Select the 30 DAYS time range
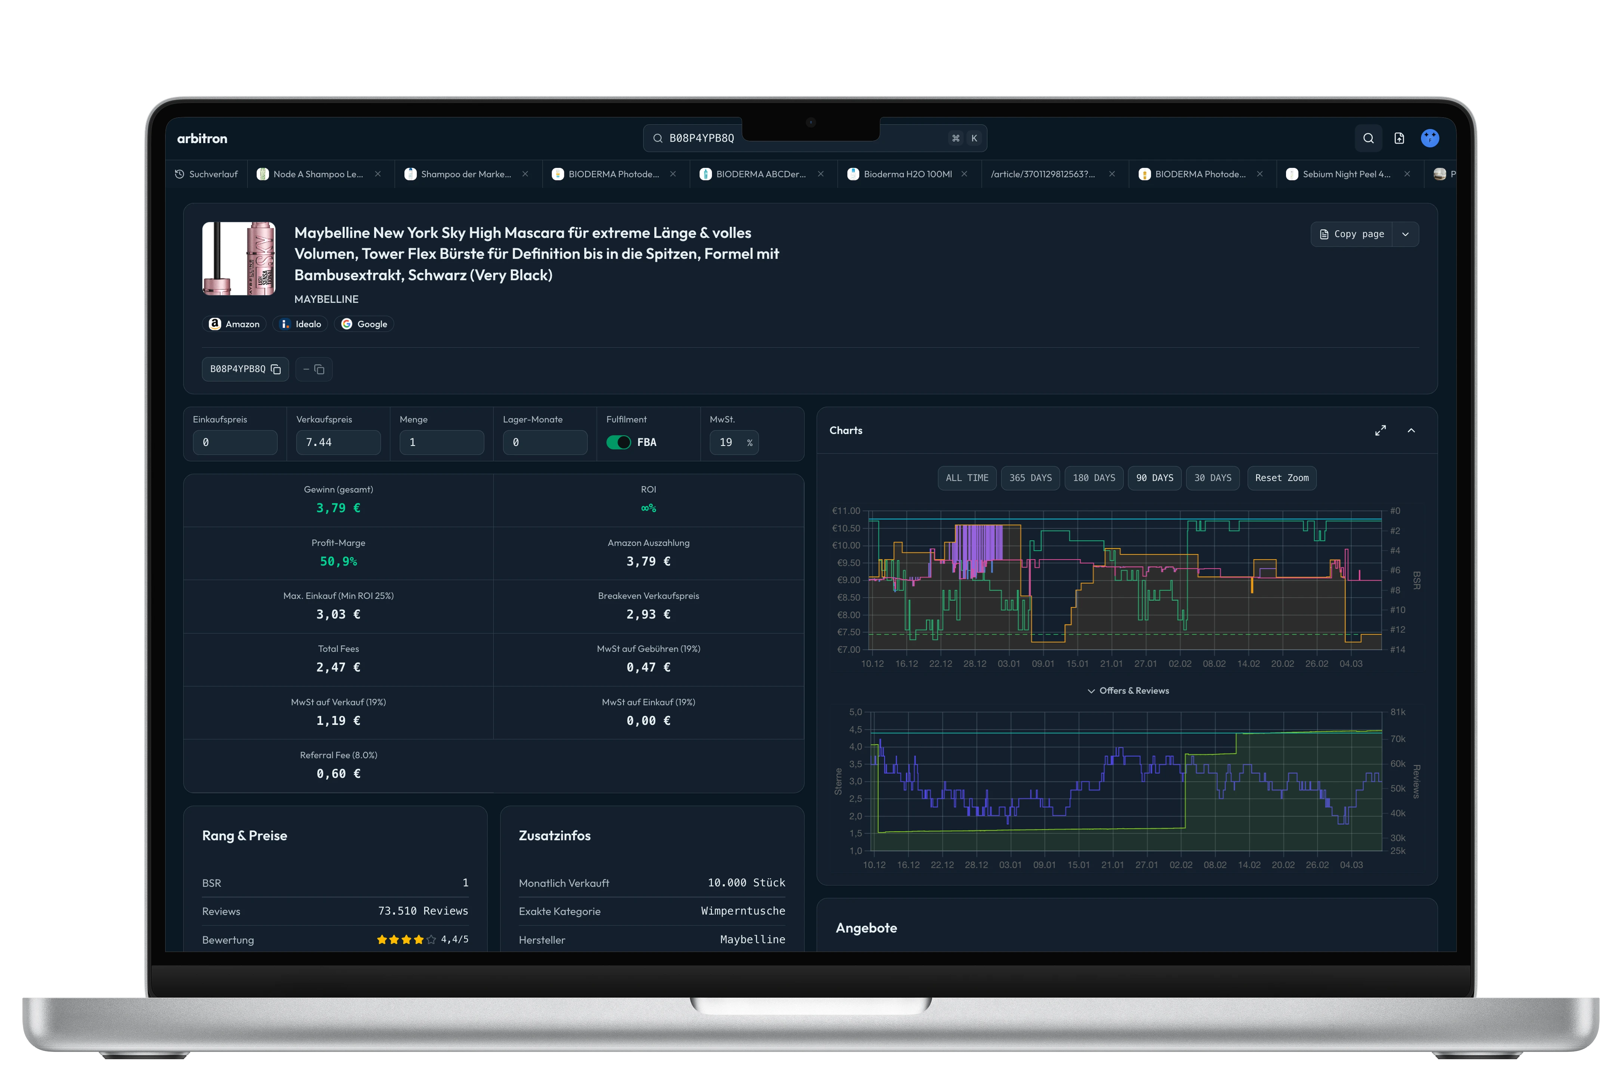This screenshot has height=1069, width=1622. point(1212,478)
